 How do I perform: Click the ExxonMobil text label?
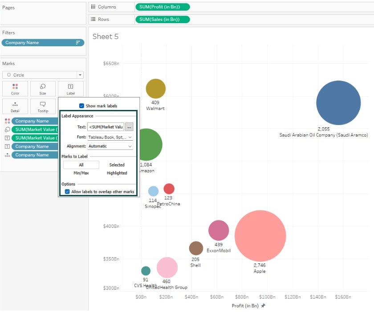coord(219,251)
